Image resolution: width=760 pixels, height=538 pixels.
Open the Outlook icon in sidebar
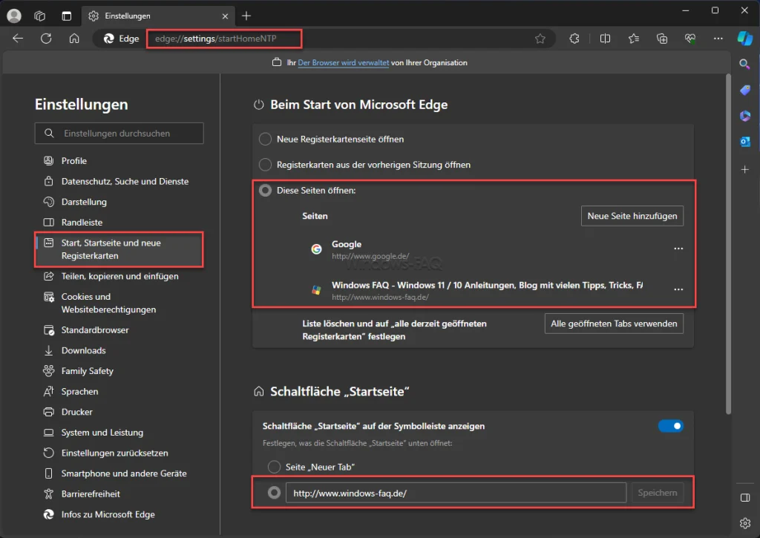745,142
